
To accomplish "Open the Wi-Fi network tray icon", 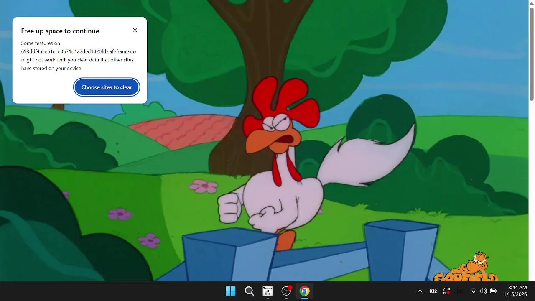I will point(473,291).
